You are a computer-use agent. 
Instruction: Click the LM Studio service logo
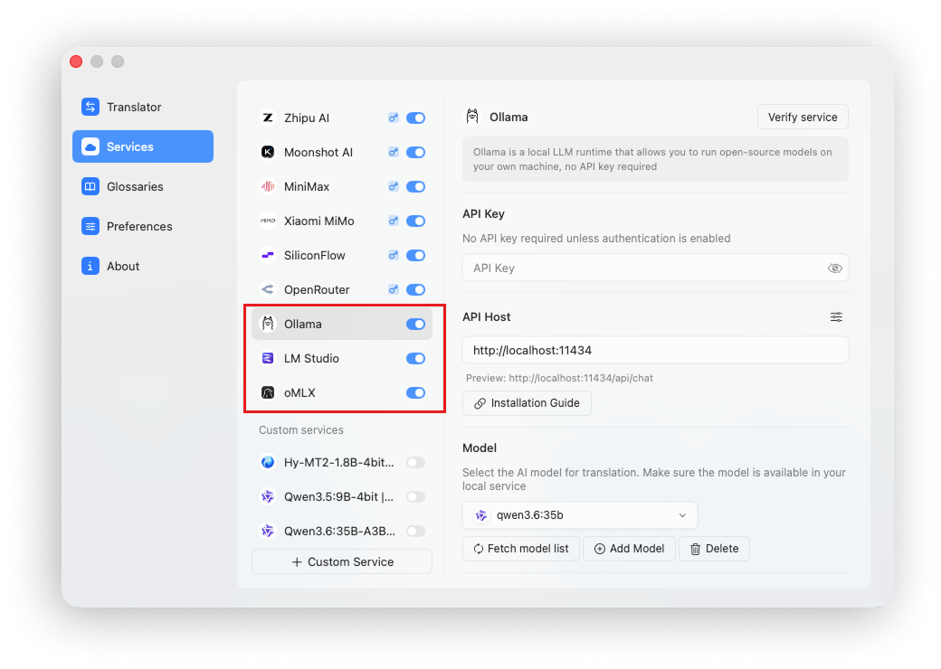click(268, 359)
